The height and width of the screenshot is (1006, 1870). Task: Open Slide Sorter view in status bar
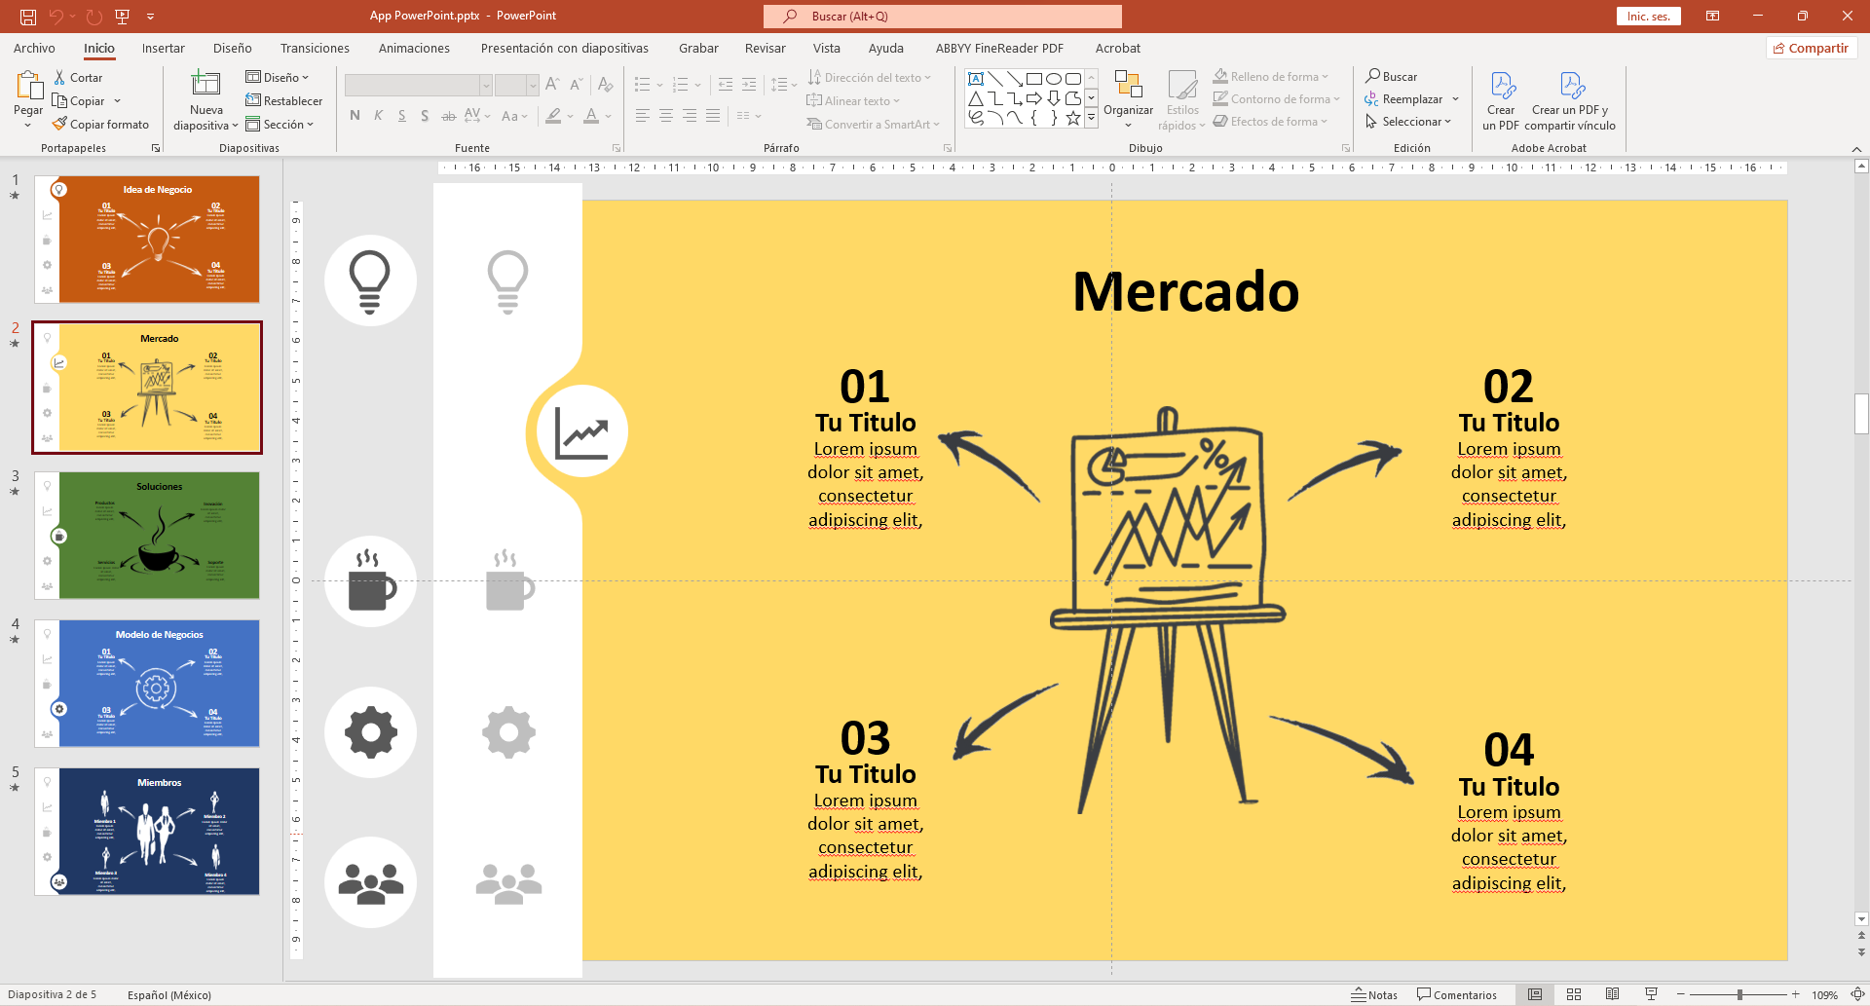[x=1573, y=994]
